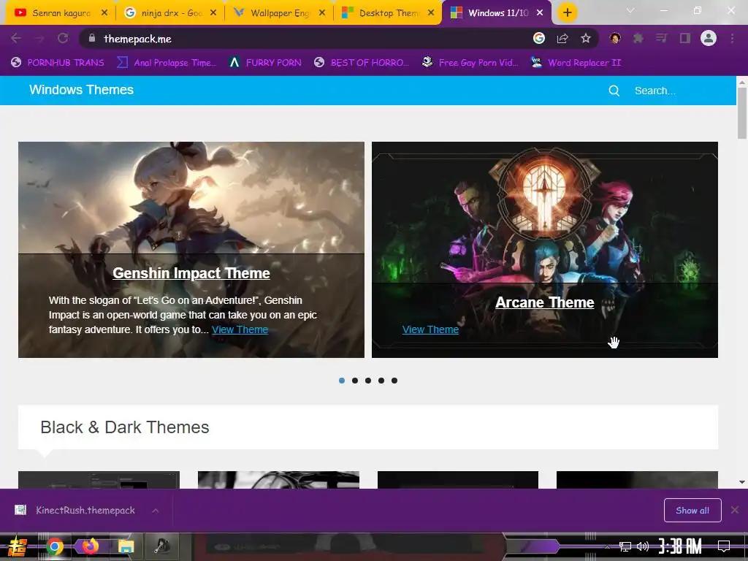Open the BEST OF HORRO... bookmark
748x561 pixels.
pyautogui.click(x=362, y=63)
